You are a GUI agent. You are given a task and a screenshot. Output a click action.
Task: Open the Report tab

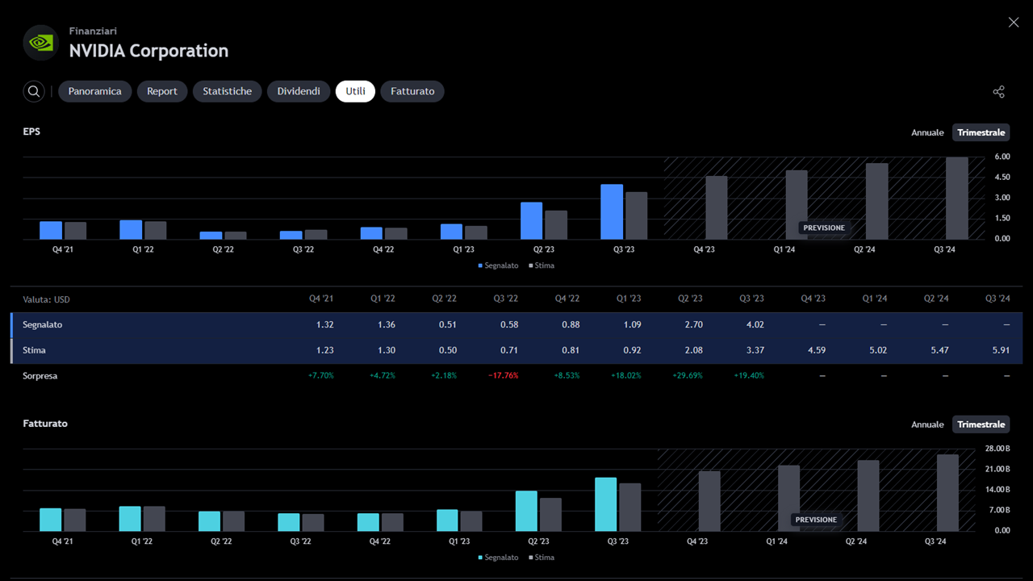click(162, 91)
